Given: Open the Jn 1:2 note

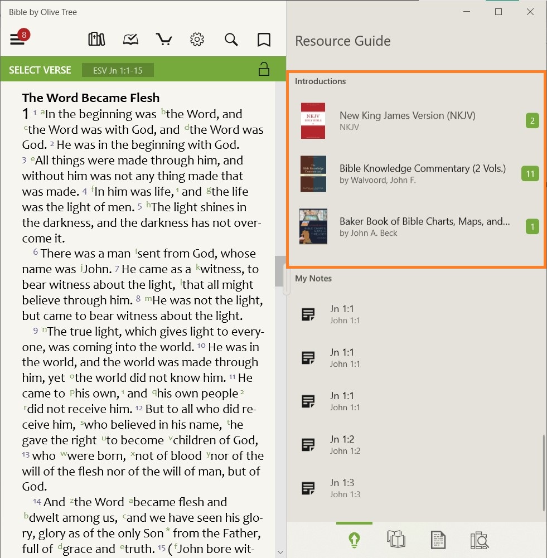Looking at the screenshot, I should (417, 444).
